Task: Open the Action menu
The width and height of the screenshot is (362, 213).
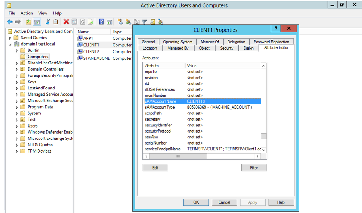Action: [x=26, y=13]
